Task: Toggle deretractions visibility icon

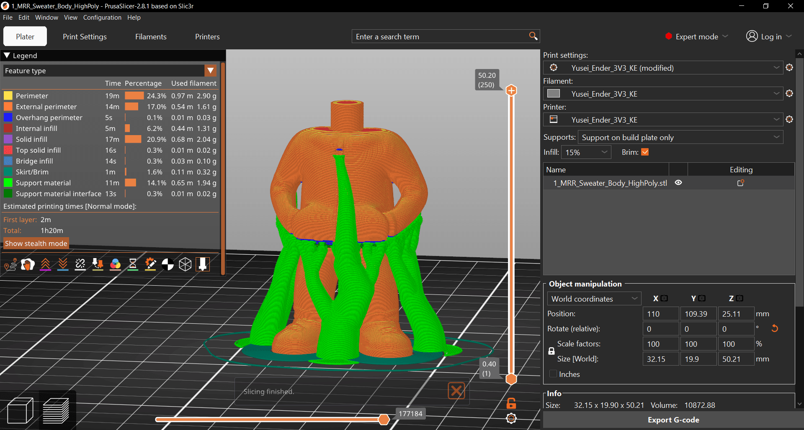Action: 63,264
